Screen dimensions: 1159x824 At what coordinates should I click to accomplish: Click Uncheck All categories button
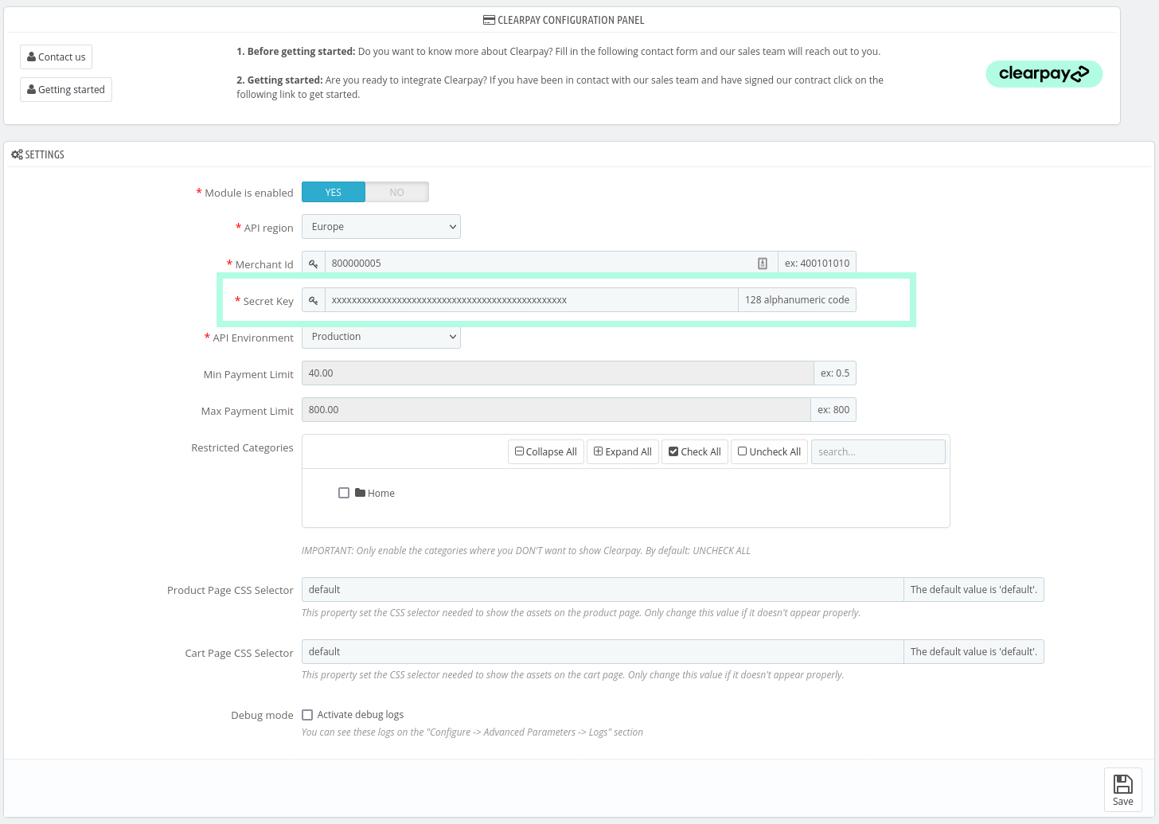point(769,451)
